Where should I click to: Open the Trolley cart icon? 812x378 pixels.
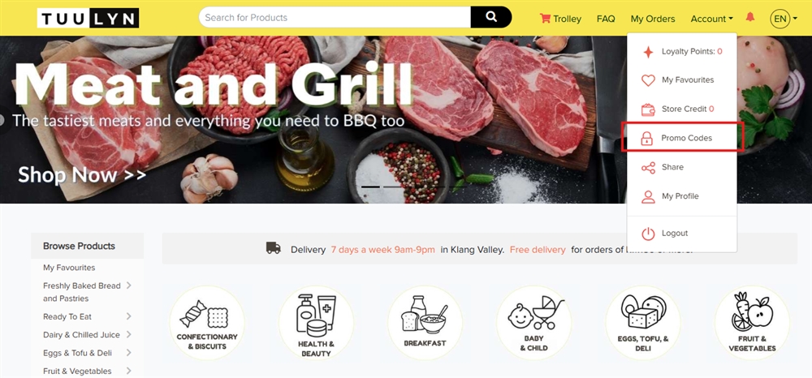click(545, 18)
